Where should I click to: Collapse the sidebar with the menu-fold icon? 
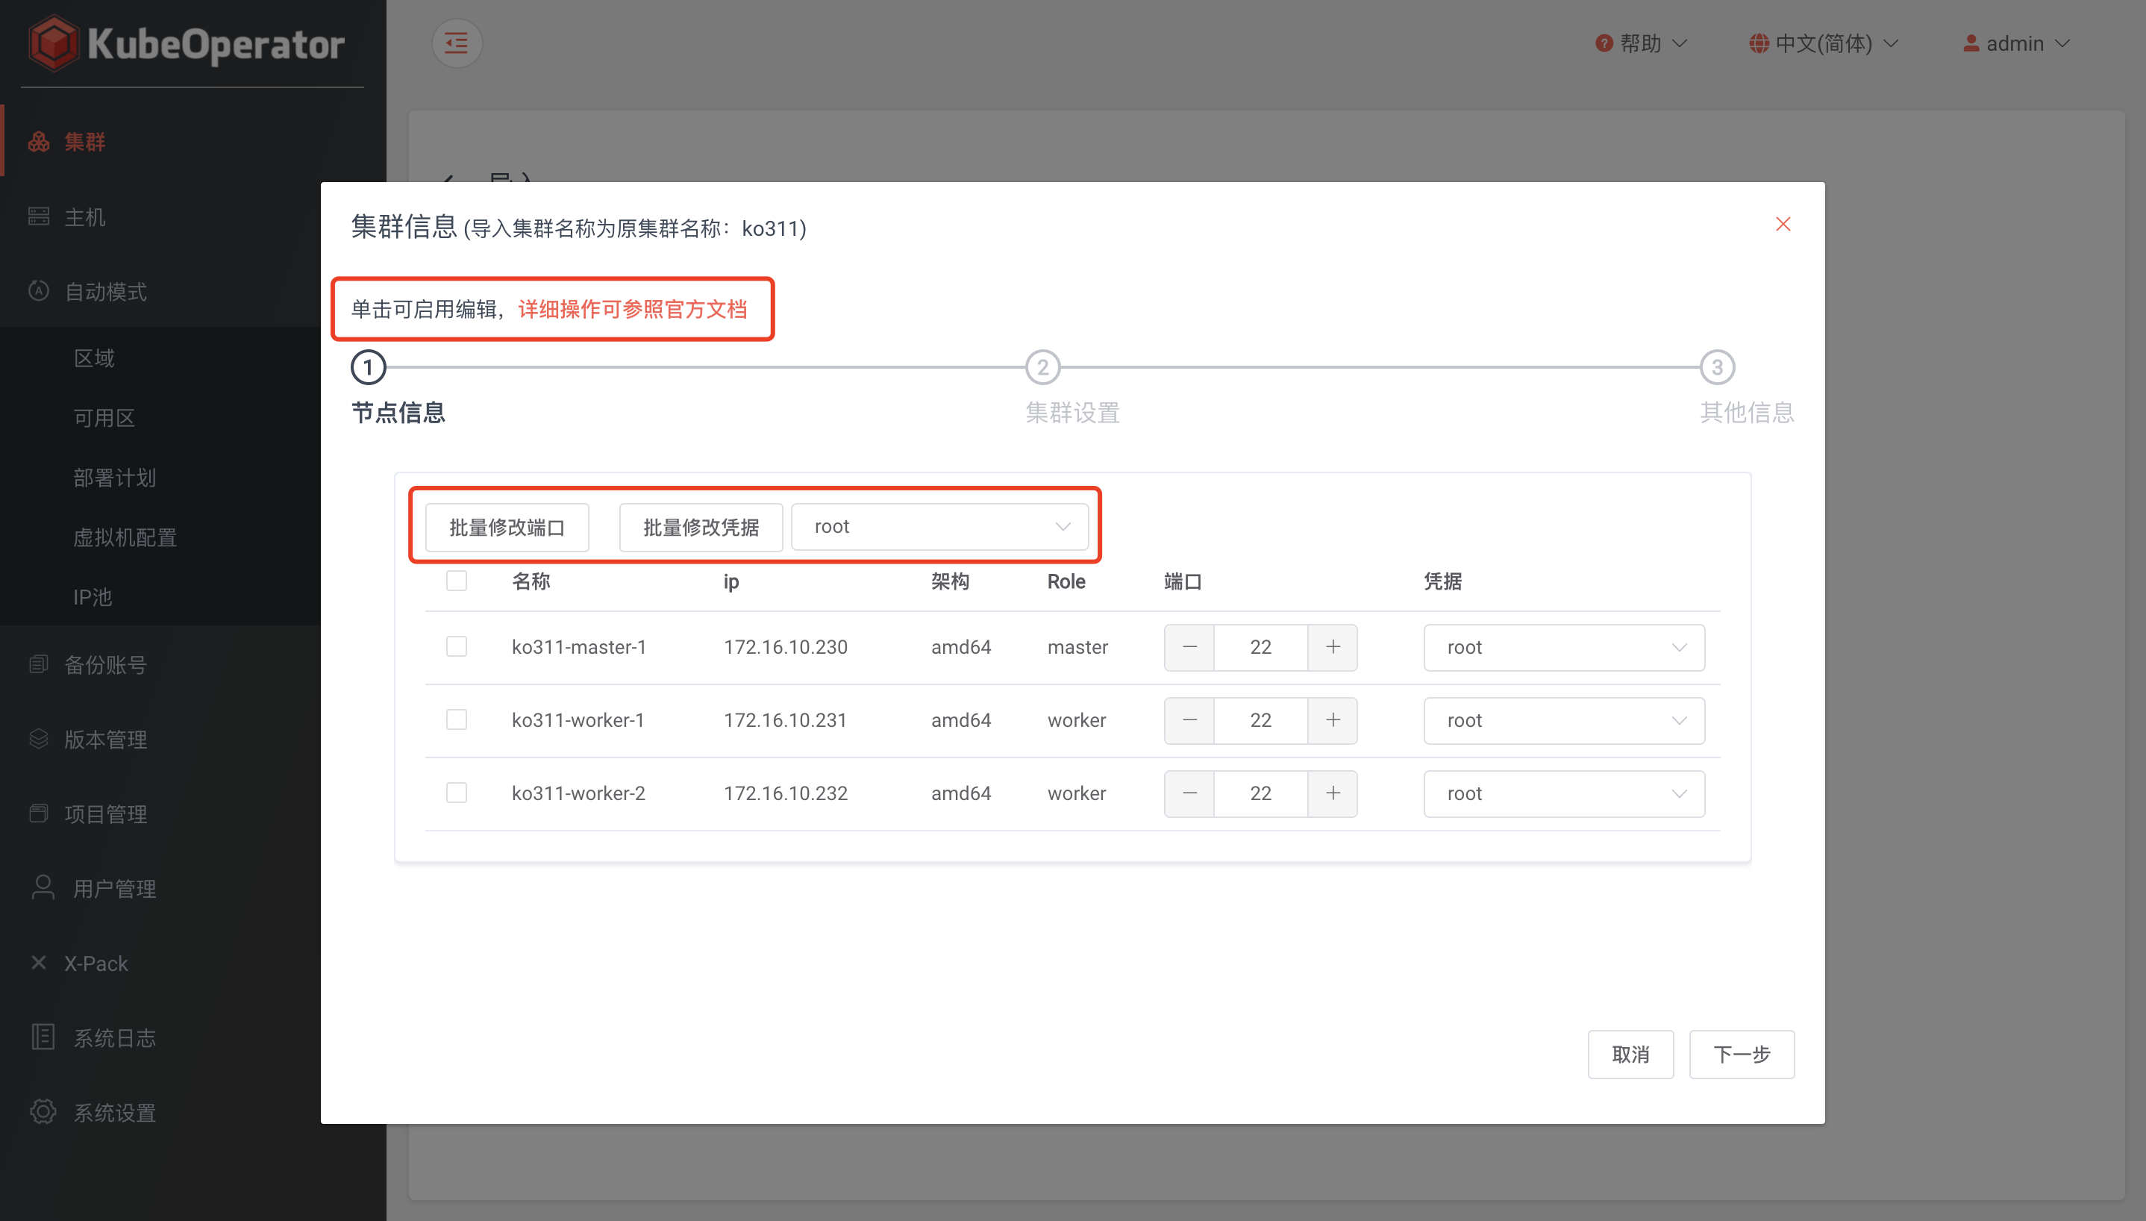(x=456, y=43)
